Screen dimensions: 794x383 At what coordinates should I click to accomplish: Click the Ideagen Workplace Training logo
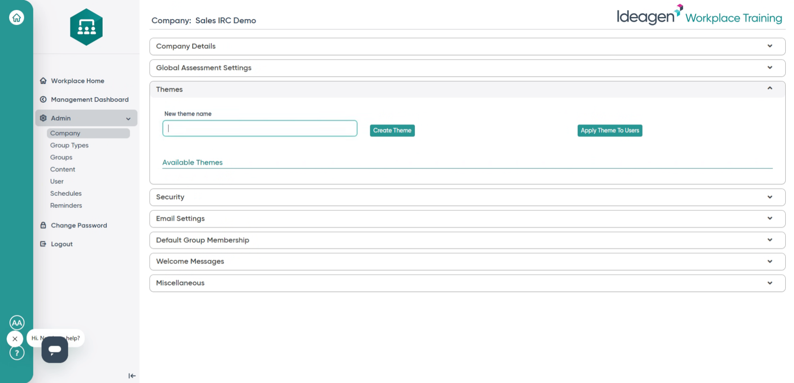(x=699, y=15)
